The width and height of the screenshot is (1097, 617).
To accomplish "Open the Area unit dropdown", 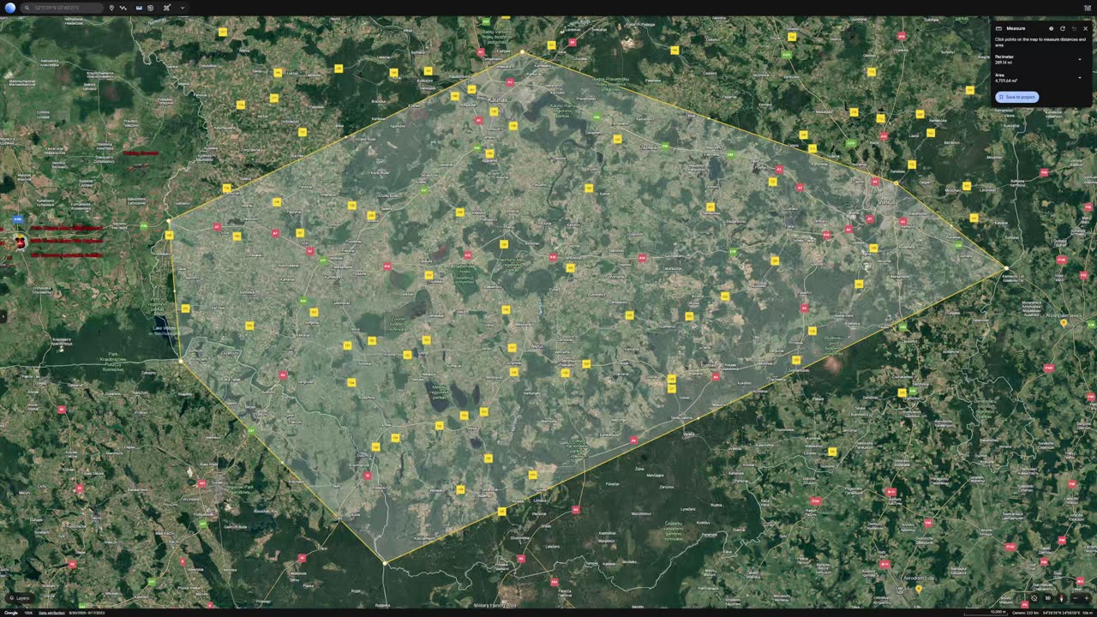I will [1079, 78].
